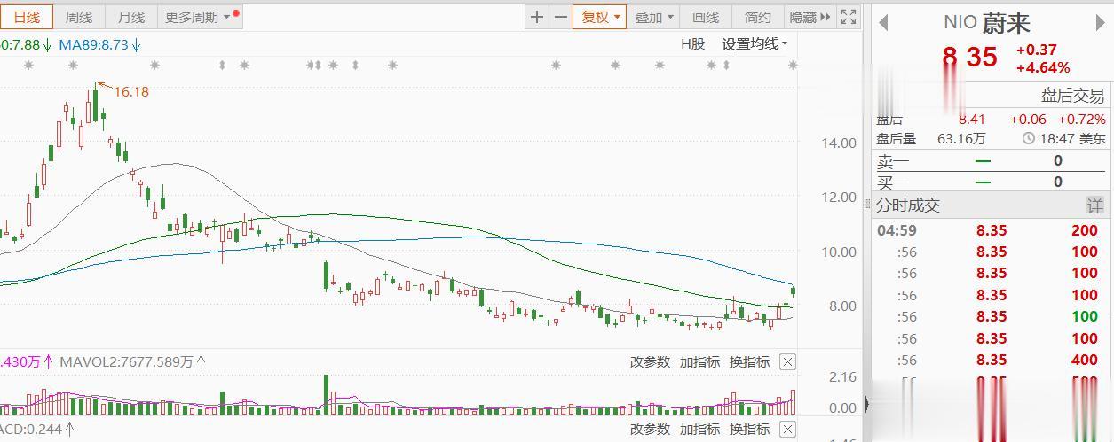Click 换指标 in the volume panel
The height and width of the screenshot is (442, 1114).
tap(749, 361)
